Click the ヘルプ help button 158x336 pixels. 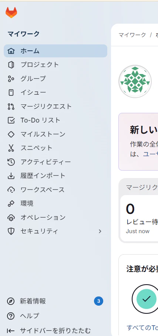tap(56, 316)
